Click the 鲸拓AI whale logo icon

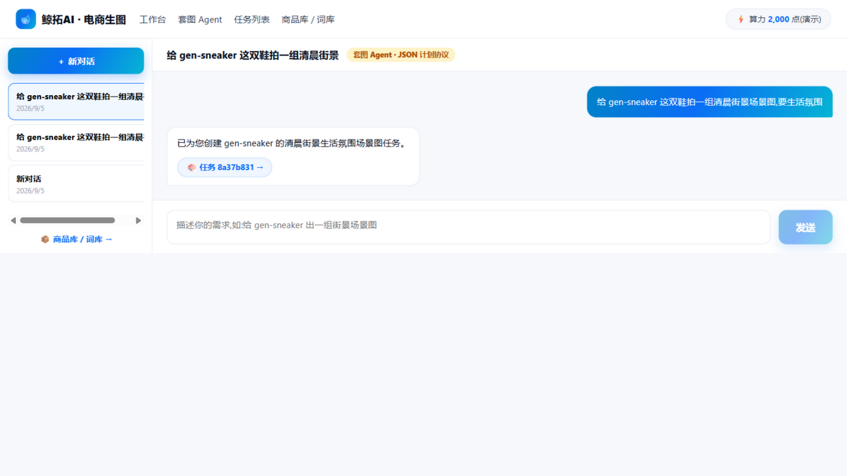[x=26, y=19]
